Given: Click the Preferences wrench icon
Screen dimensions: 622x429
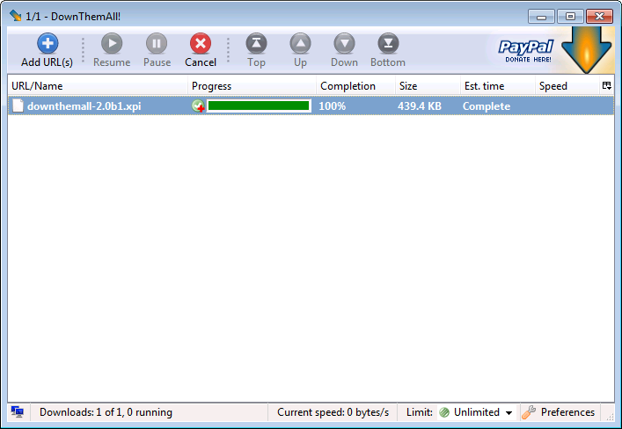Looking at the screenshot, I should (x=529, y=412).
